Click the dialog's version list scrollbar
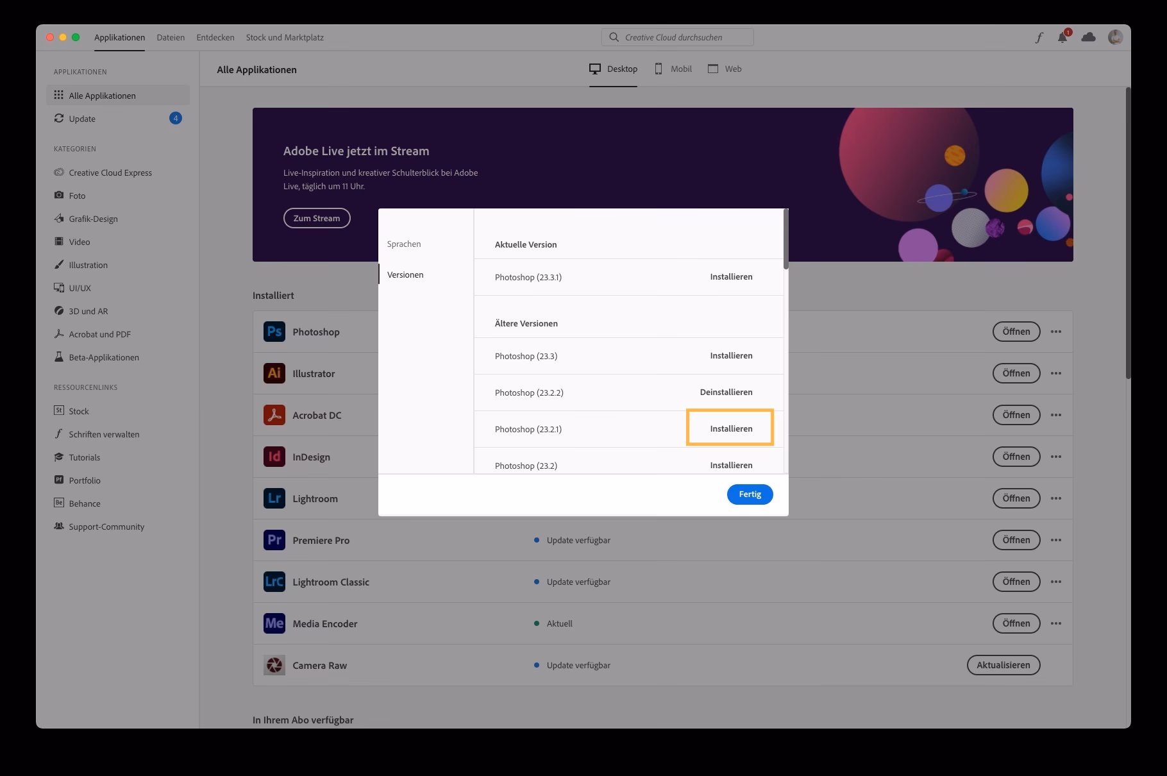Screen dimensions: 1167x776 click(785, 239)
